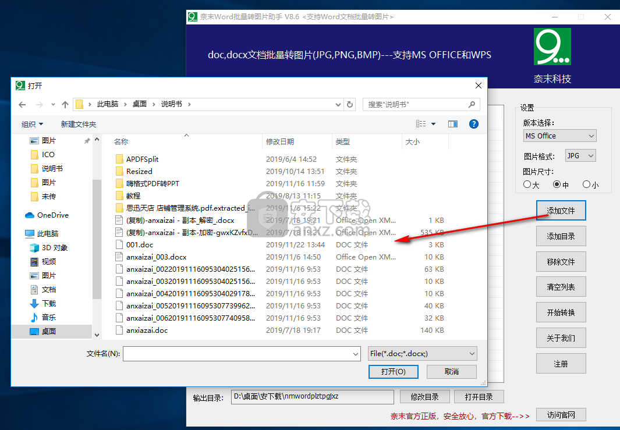Screen dimensions: 620x430
Task: Select 此电脑 in navigation pane
Action: (x=48, y=233)
